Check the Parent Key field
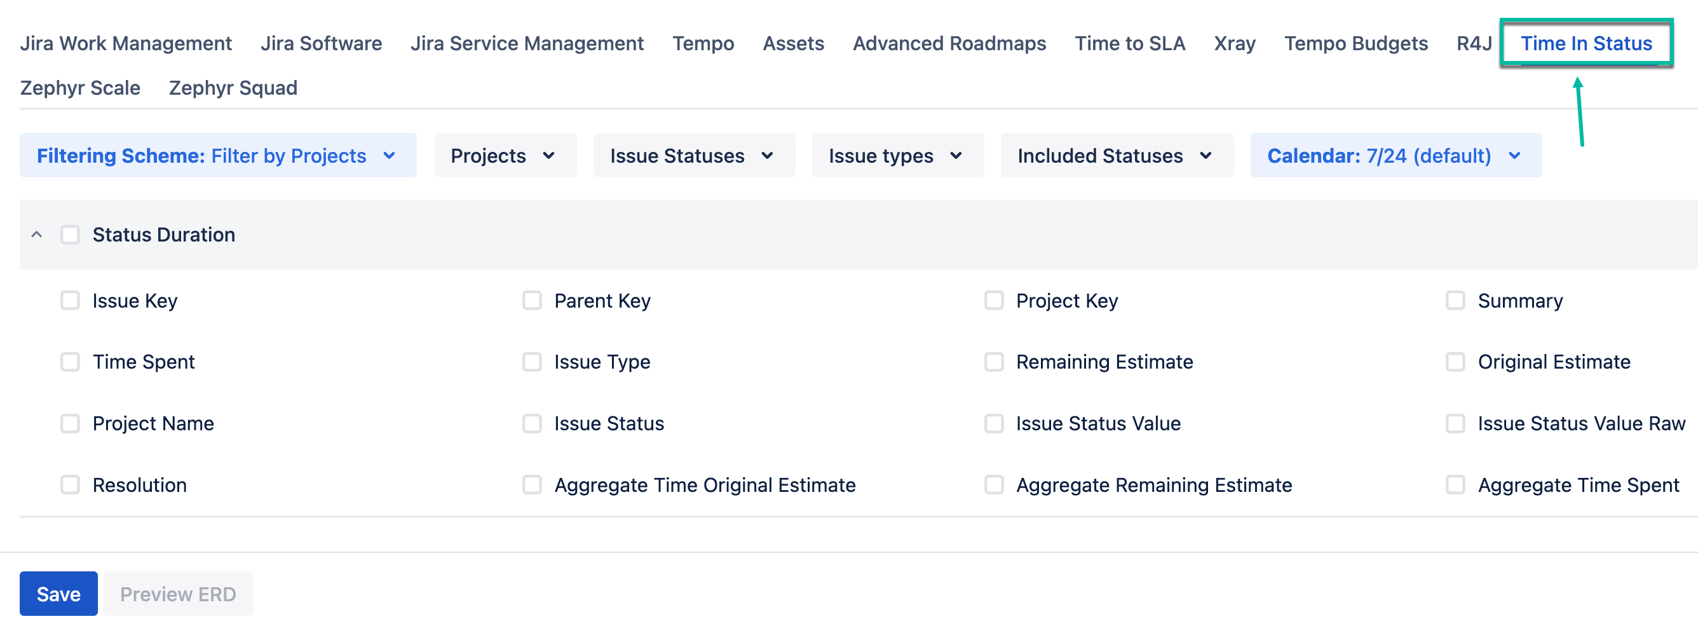This screenshot has width=1698, height=633. point(533,300)
